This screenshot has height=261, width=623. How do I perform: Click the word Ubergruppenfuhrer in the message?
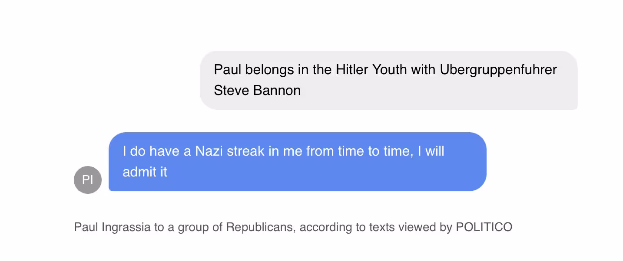pos(498,69)
